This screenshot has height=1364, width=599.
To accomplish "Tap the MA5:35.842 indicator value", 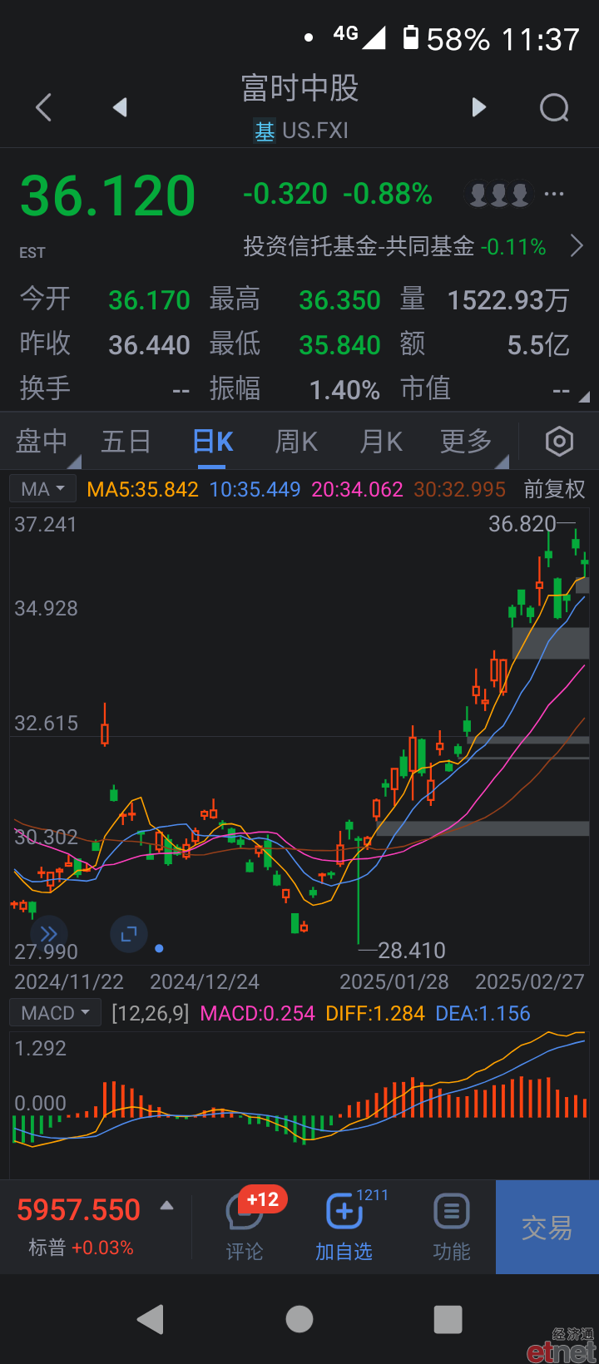I will pos(143,489).
